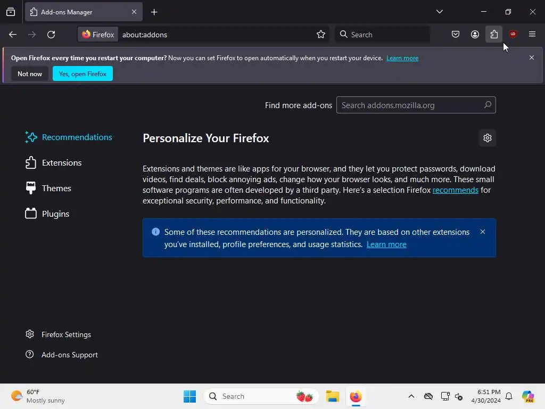This screenshot has width=545, height=409.
Task: Open Add-ons Support
Action: tap(62, 355)
